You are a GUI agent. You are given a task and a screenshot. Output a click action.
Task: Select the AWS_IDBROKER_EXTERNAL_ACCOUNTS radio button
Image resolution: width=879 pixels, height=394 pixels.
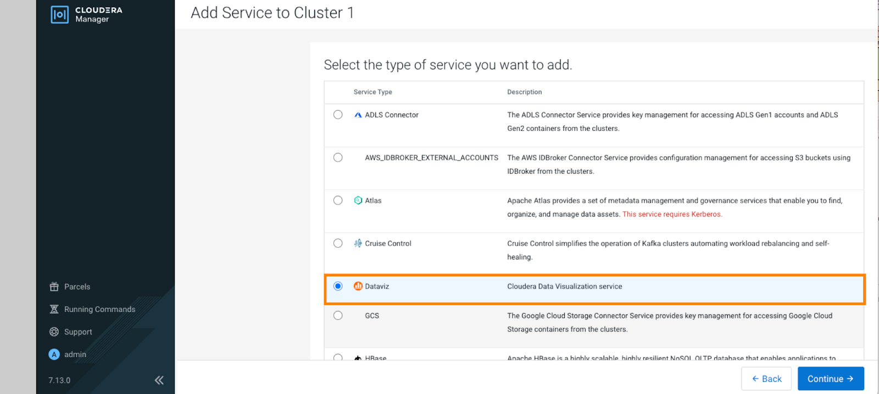point(338,158)
